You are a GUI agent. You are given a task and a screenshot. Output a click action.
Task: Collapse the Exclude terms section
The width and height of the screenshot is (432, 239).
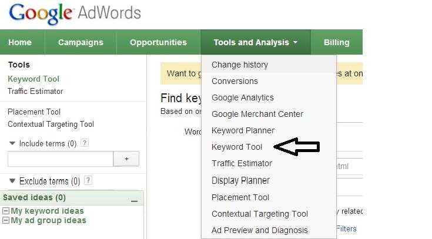[x=12, y=181]
